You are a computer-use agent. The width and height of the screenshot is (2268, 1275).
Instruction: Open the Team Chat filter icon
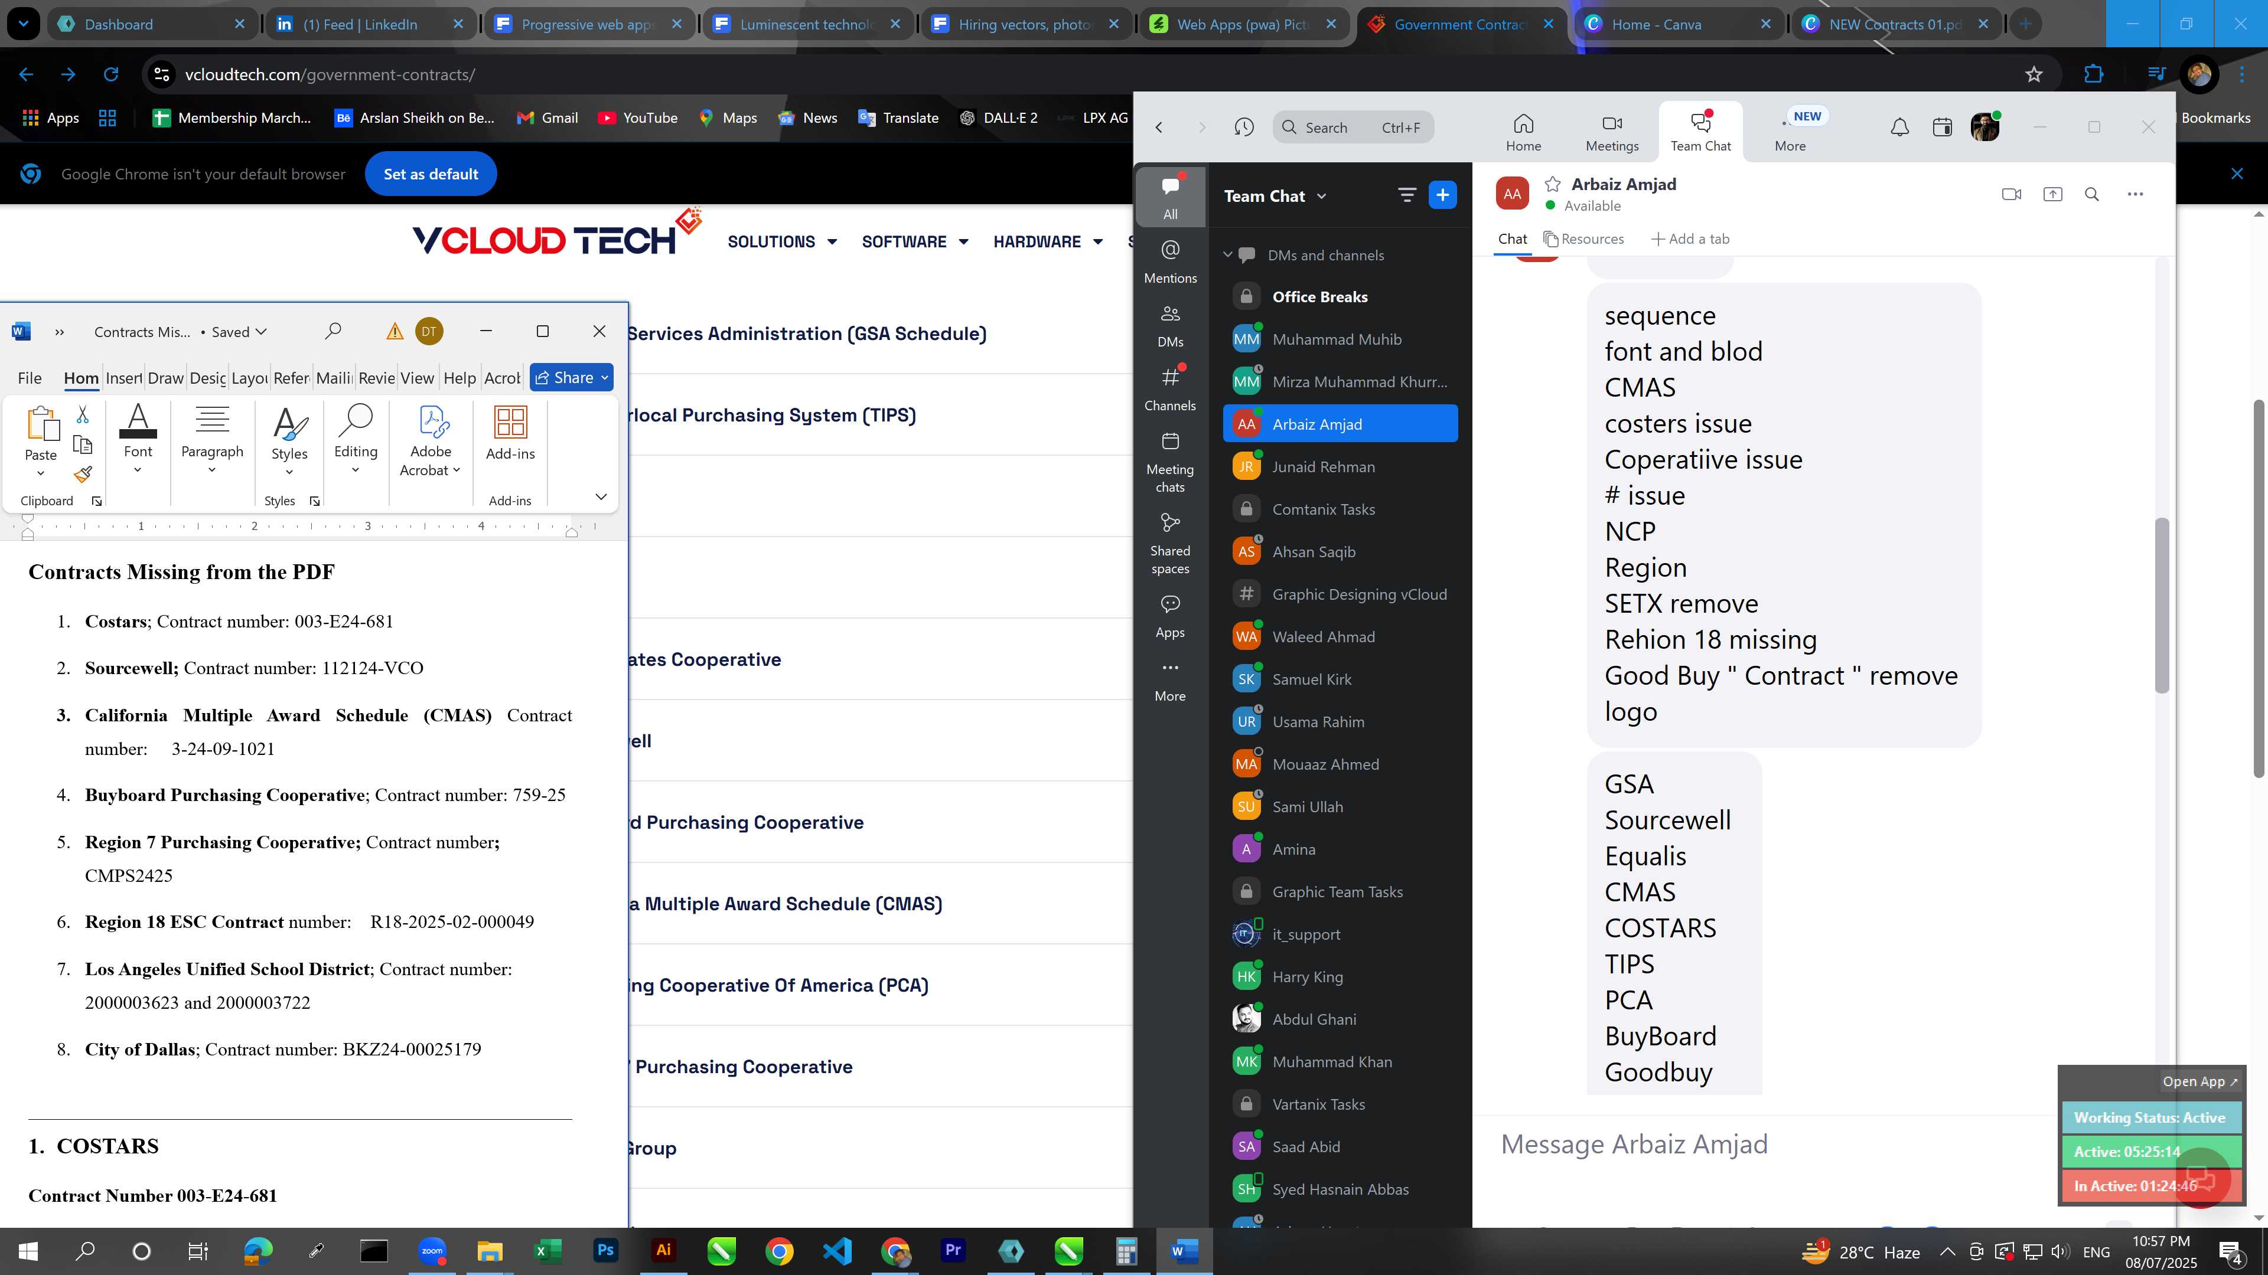pyautogui.click(x=1407, y=194)
